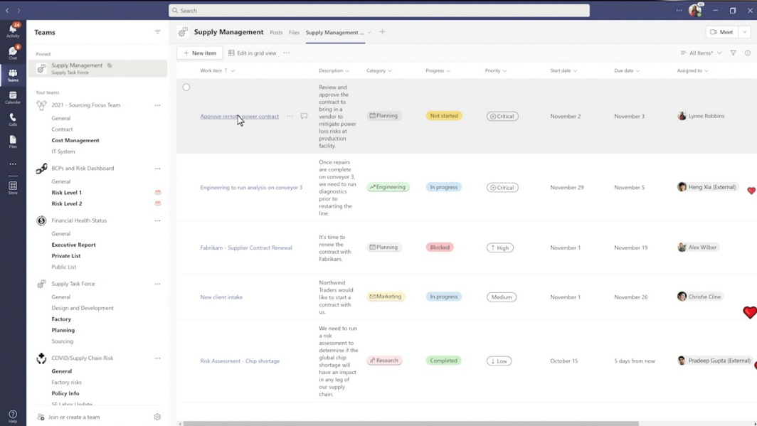Open Engineering to run analysis on conveyor 3
The width and height of the screenshot is (757, 426).
tap(251, 187)
